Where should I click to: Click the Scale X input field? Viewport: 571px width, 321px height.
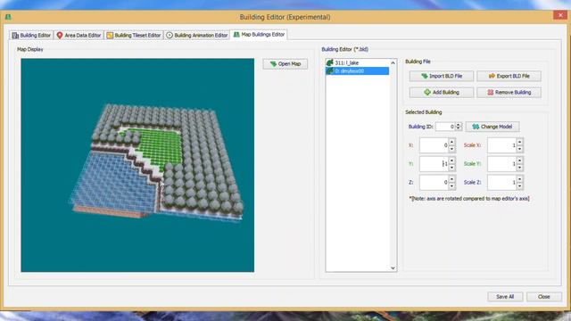point(501,145)
